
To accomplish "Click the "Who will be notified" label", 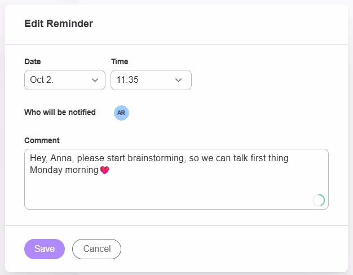I will (60, 112).
